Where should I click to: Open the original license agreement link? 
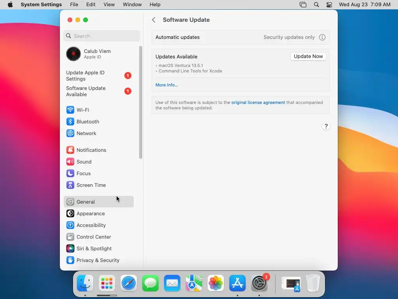[258, 102]
